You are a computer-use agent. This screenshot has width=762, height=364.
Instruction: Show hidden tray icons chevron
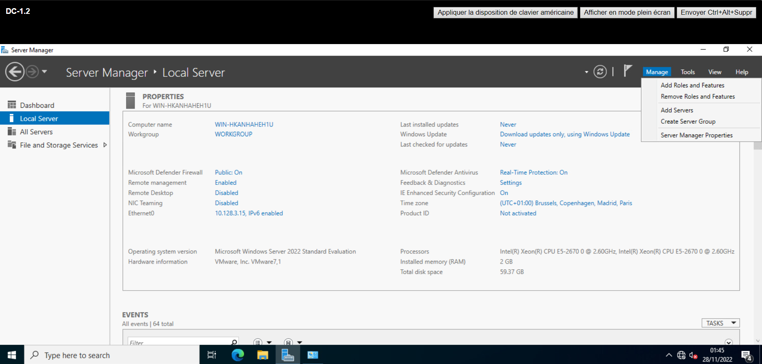pos(669,355)
